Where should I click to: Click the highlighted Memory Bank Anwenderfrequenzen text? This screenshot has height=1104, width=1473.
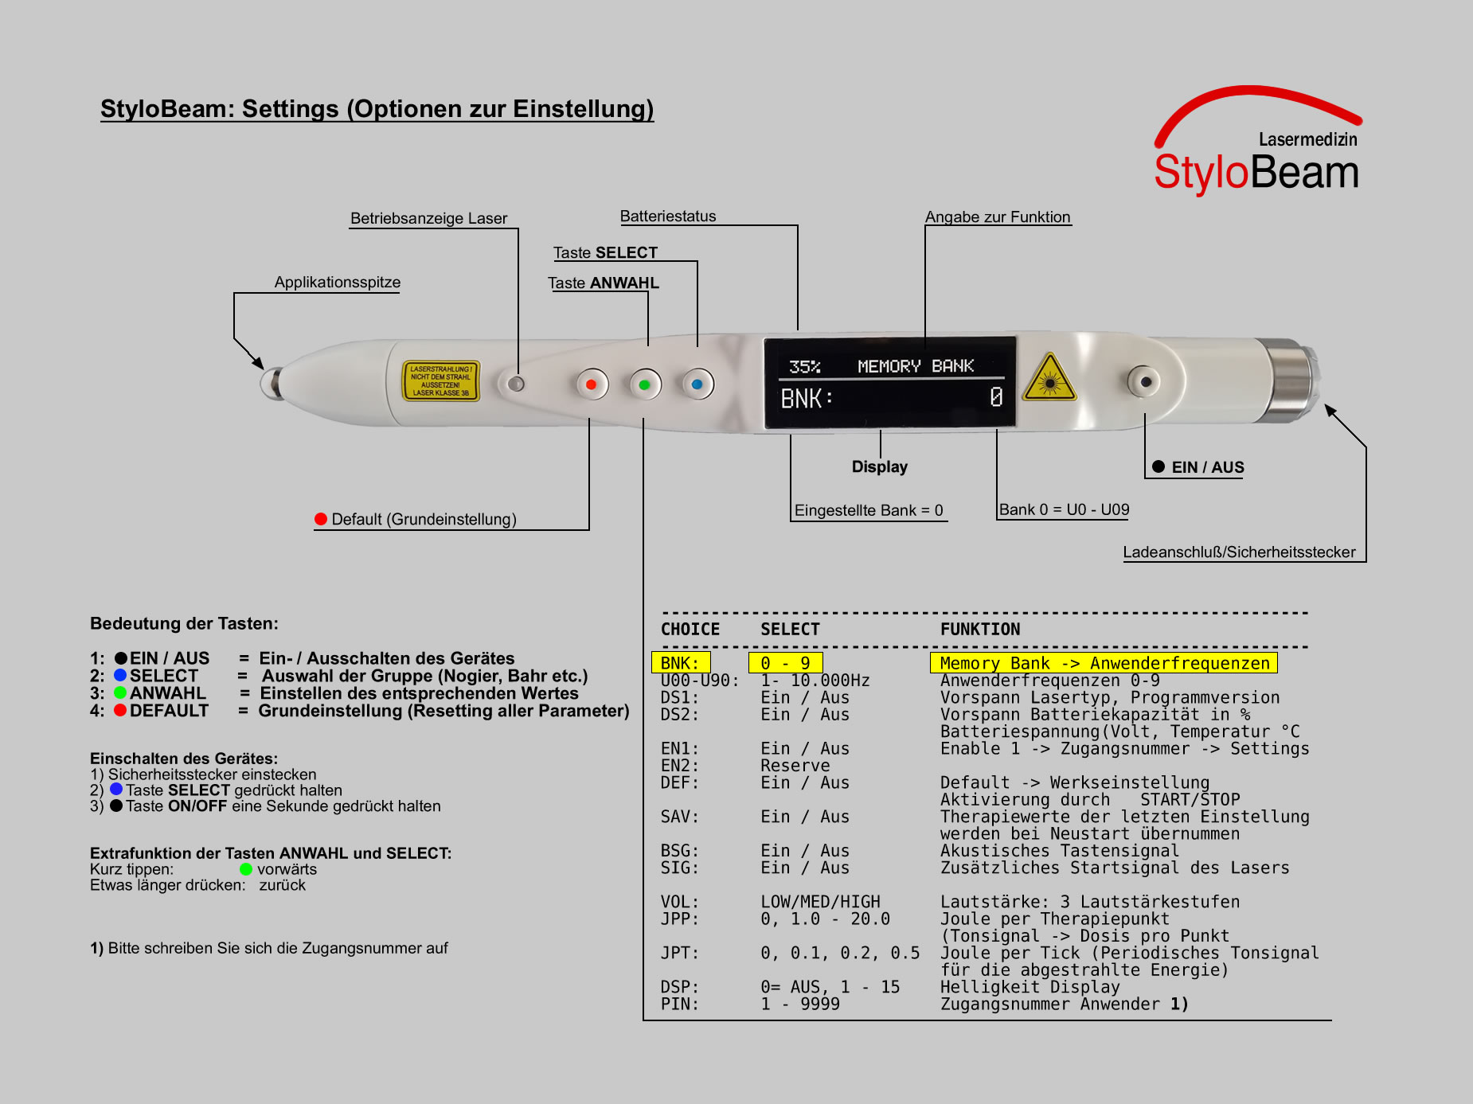[1104, 663]
